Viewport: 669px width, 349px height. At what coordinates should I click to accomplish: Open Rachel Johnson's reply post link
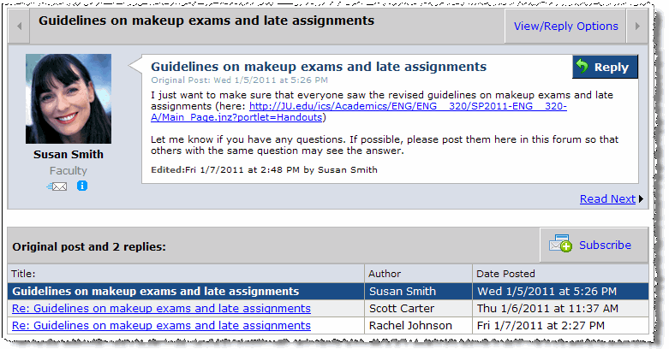click(x=160, y=325)
